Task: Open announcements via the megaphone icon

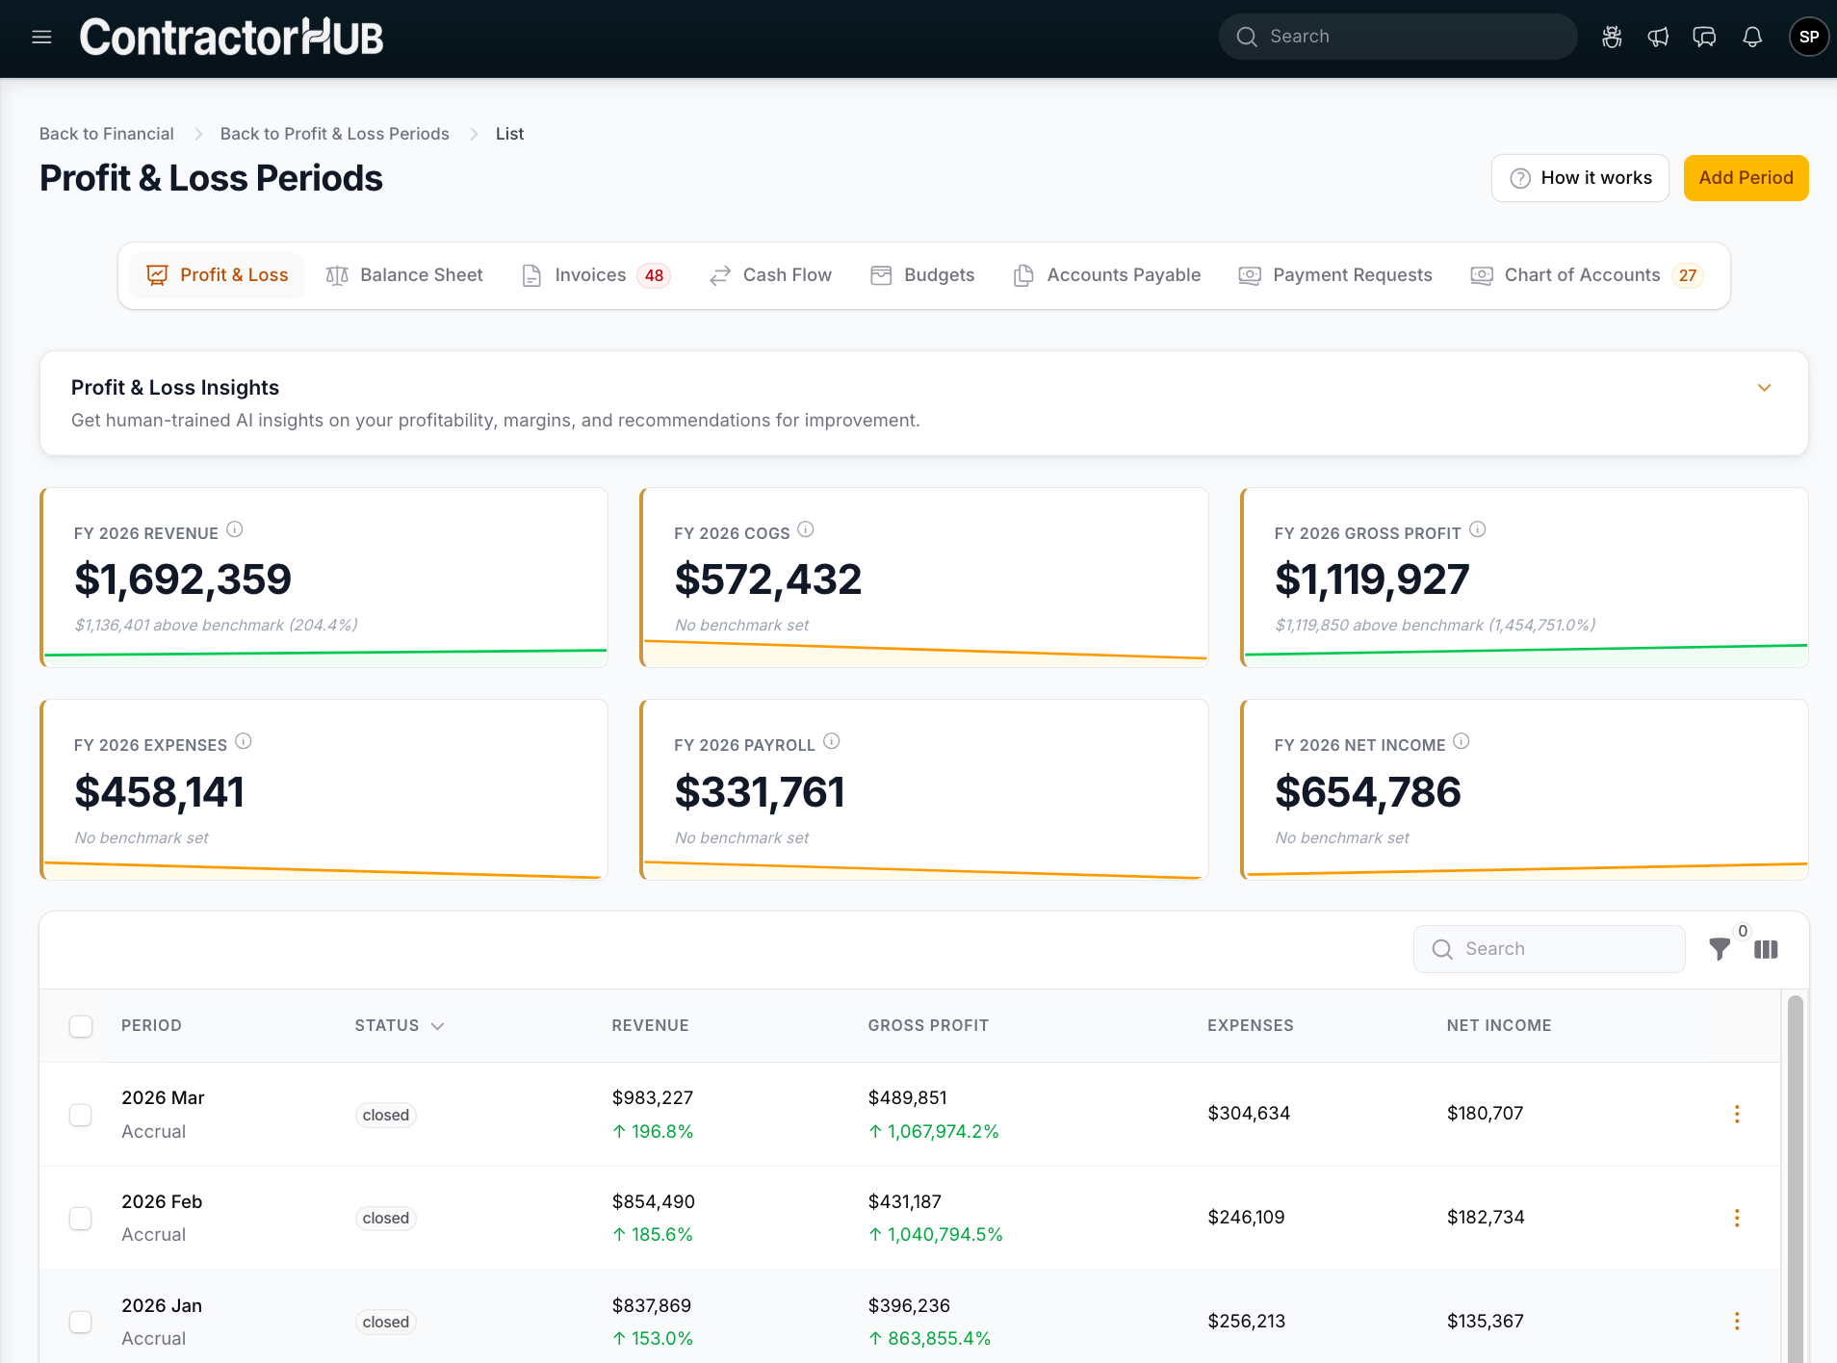Action: pos(1658,36)
